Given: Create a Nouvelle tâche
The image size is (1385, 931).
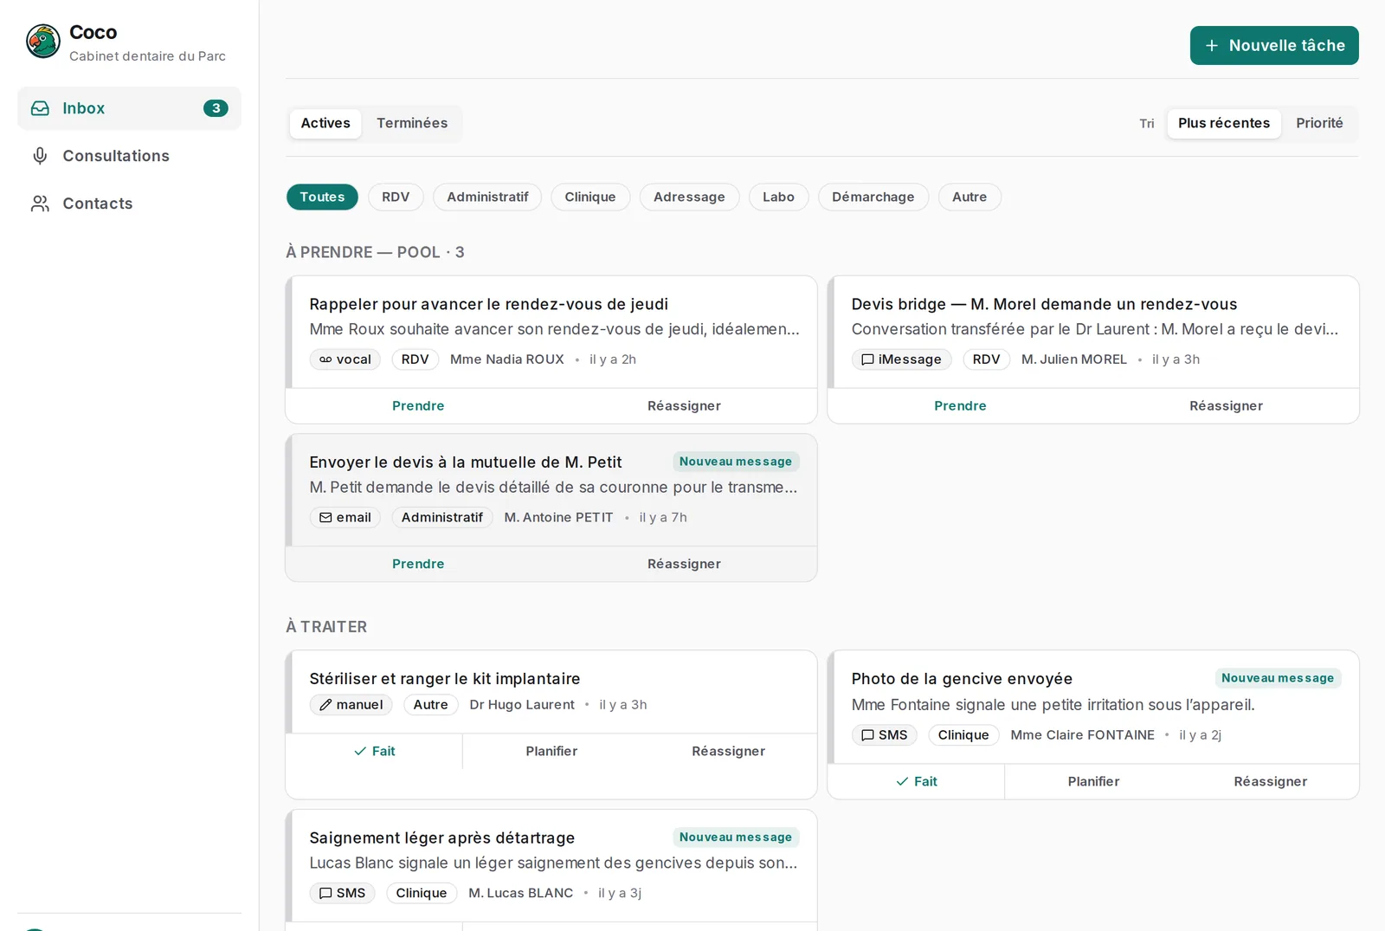Looking at the screenshot, I should pyautogui.click(x=1274, y=46).
